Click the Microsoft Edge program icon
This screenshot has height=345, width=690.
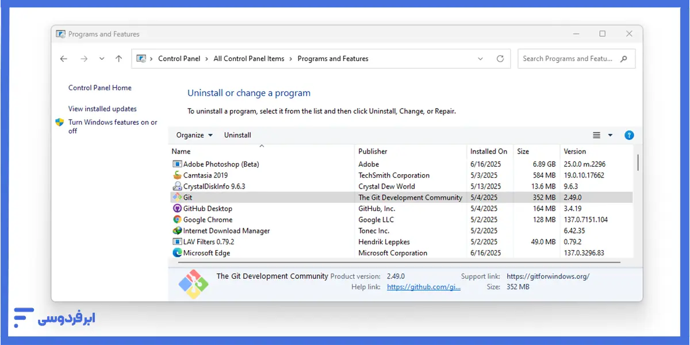pos(177,253)
